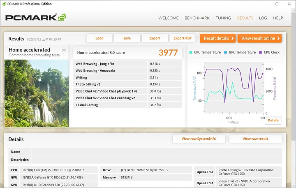This screenshot has width=296, height=188.
Task: Click CPU Clock legend swatch
Action: click(261, 52)
